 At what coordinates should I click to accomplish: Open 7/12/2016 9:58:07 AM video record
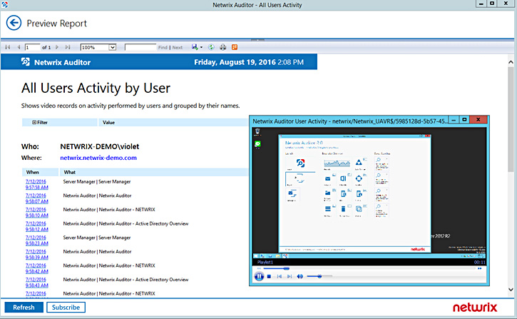coord(36,198)
